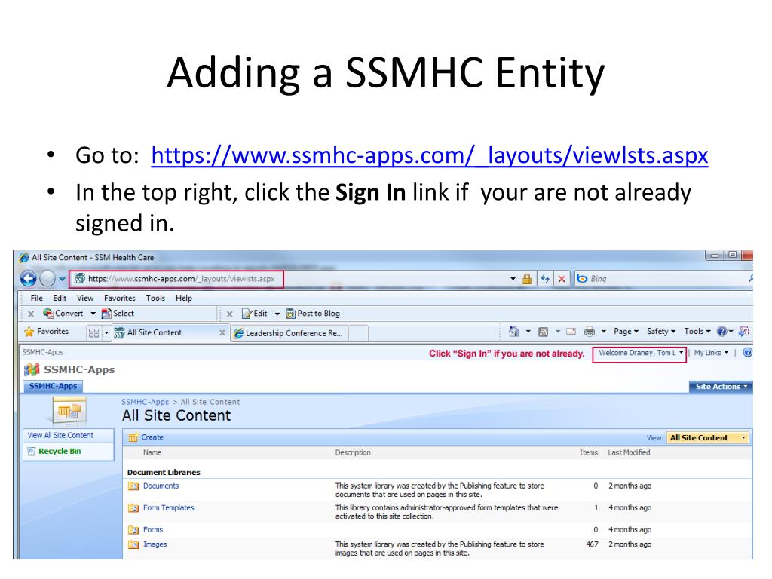Click the Refresh page icon
Image resolution: width=772 pixels, height=579 pixels.
pos(545,279)
